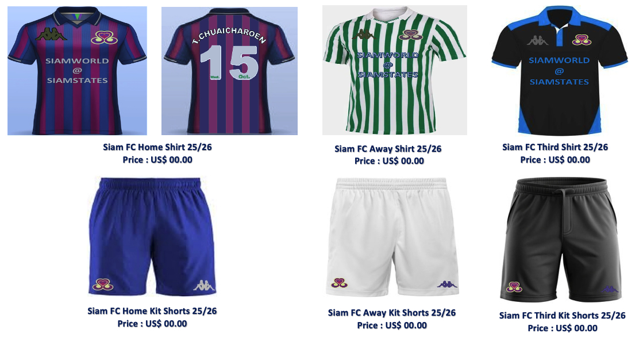Open the home shirt front view image
This screenshot has height=341, width=643.
tap(77, 71)
